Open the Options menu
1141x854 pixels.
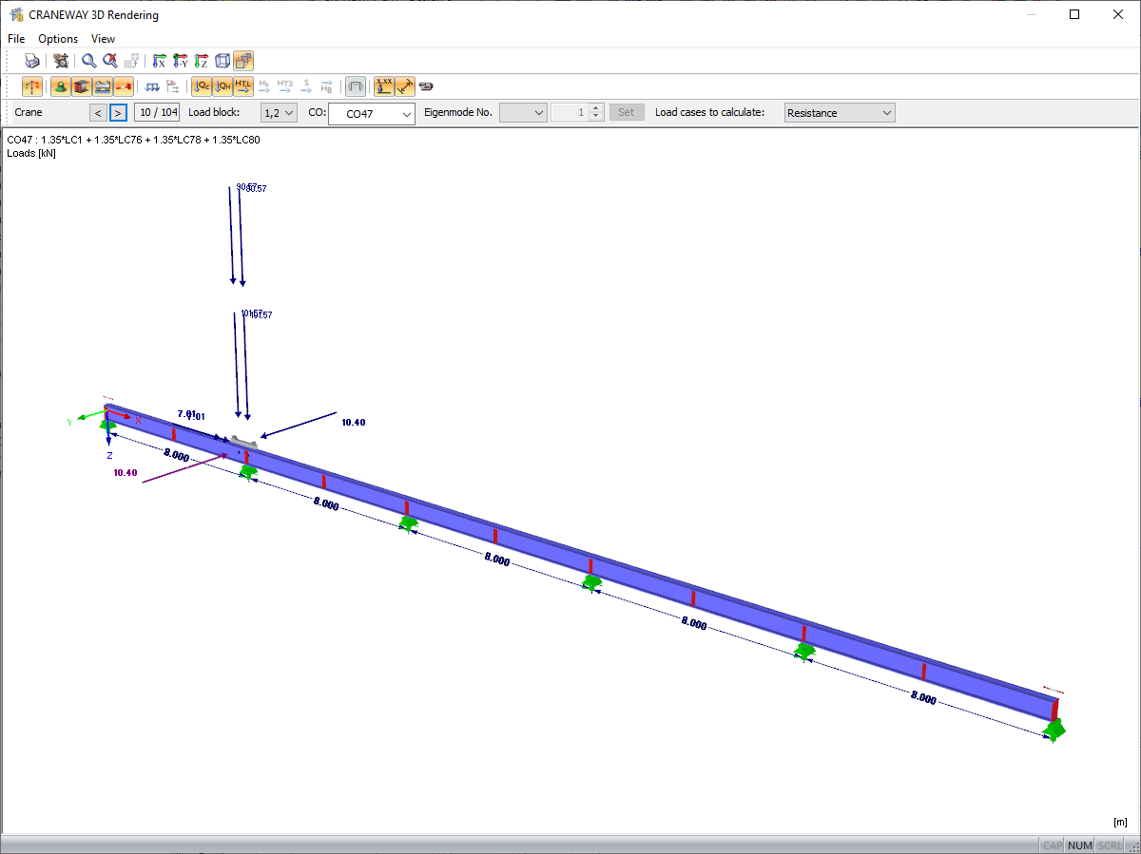click(x=58, y=39)
